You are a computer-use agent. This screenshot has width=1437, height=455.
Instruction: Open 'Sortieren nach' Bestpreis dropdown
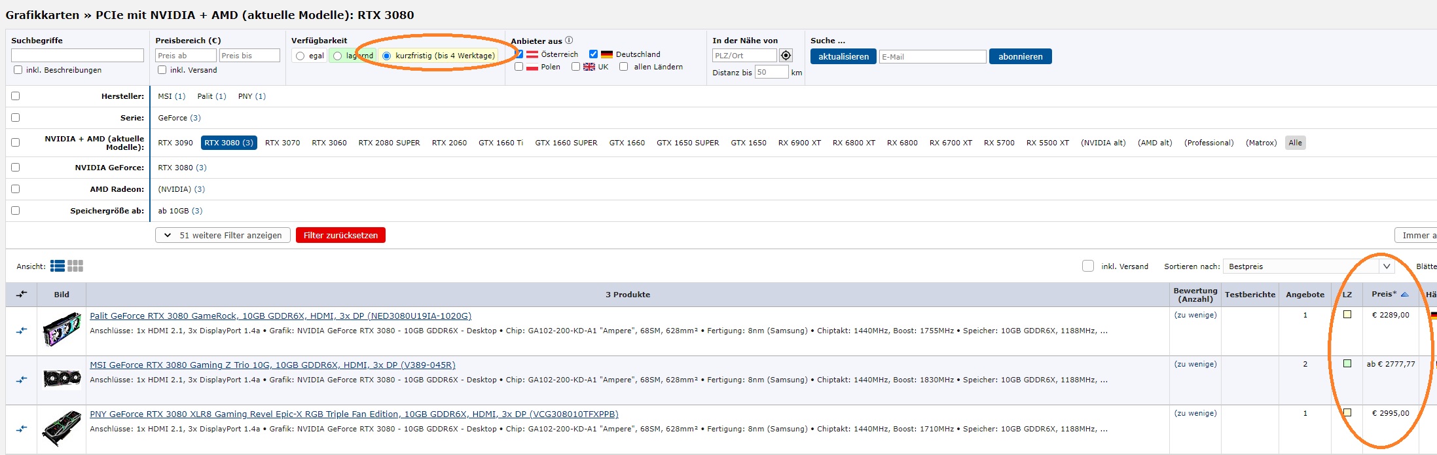[1309, 266]
